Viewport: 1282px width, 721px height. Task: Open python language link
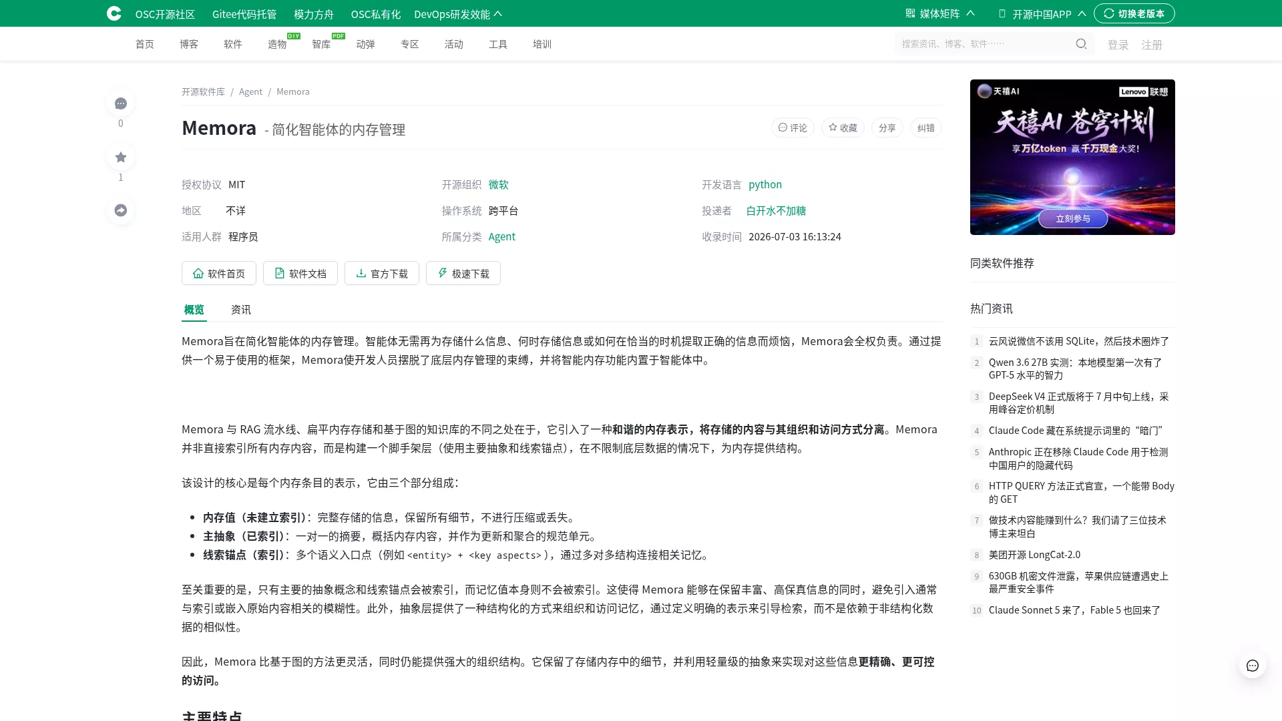coord(765,184)
